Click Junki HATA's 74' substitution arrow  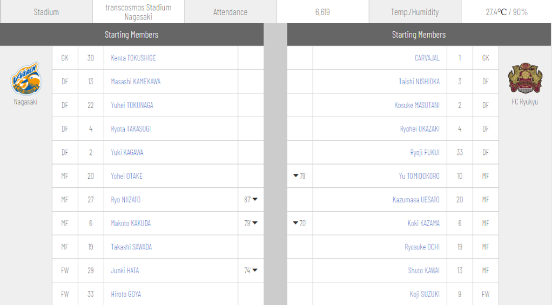(255, 270)
